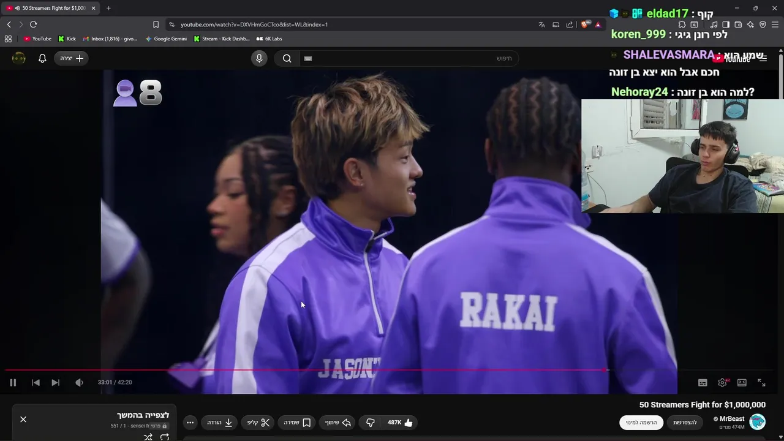This screenshot has height=441, width=784.
Task: Click the page scrollbar down arrow
Action: coord(781,437)
